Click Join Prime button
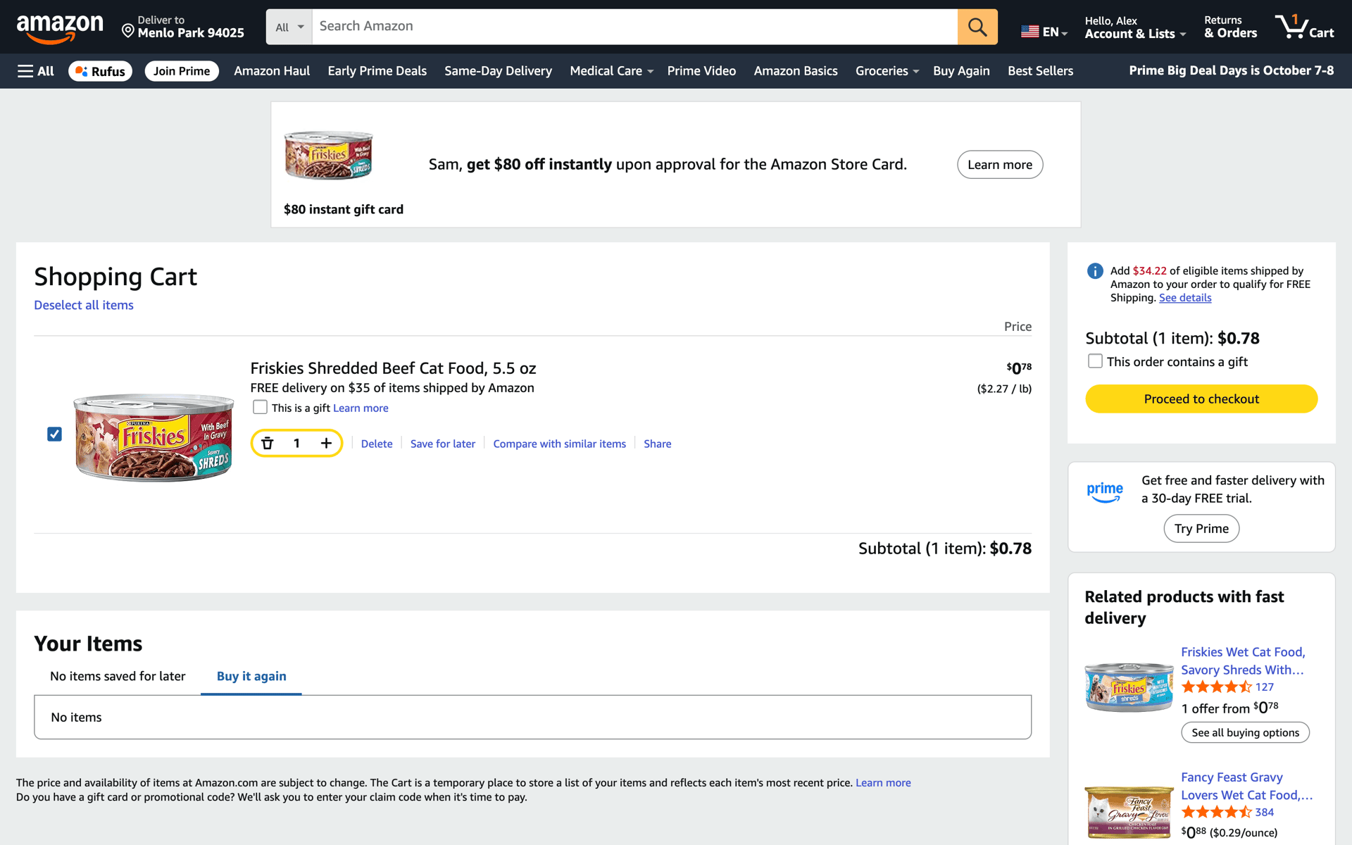 point(182,71)
